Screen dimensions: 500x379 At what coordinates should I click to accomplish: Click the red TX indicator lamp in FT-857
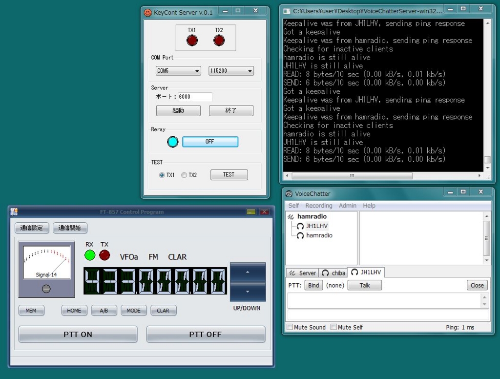[x=104, y=255]
